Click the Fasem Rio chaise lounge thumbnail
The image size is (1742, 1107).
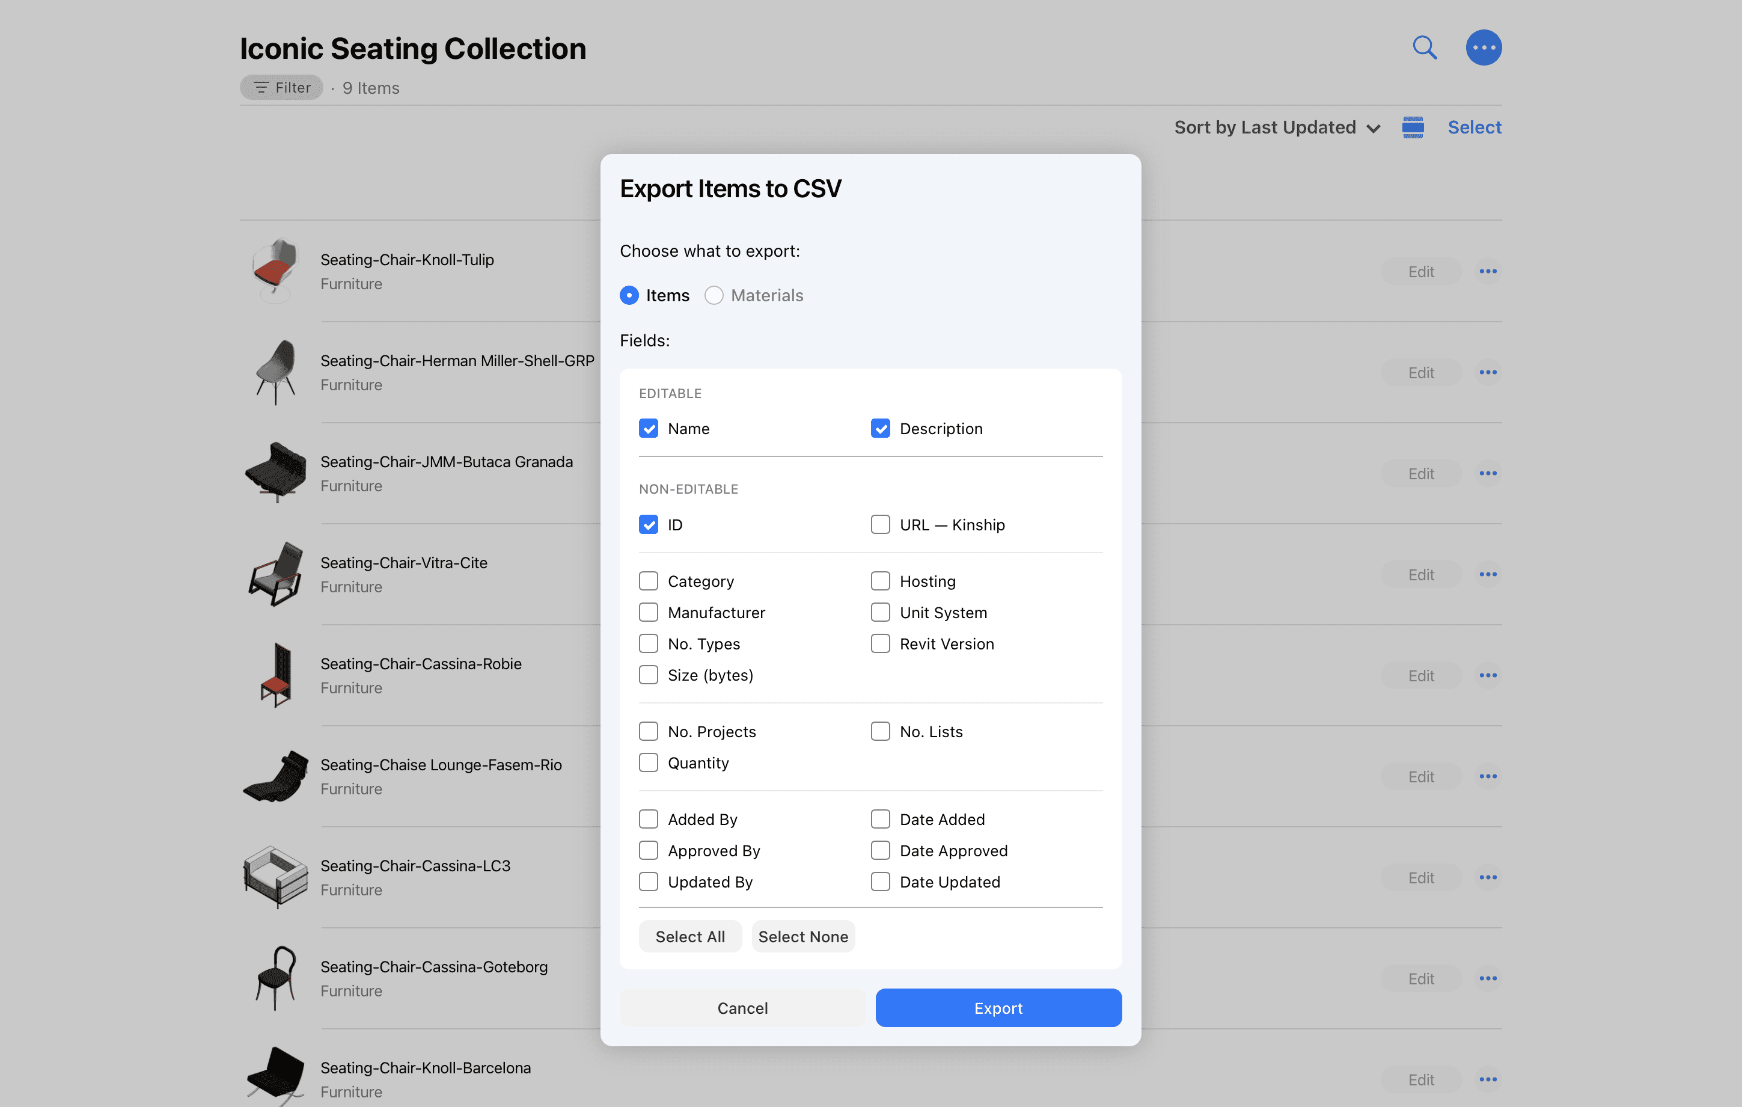[275, 776]
